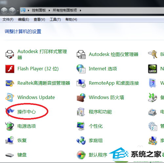This screenshot has height=163, width=164.
Task: Open the Autodesk 绘图仪管理器 plotter icon
Action: click(x=81, y=54)
